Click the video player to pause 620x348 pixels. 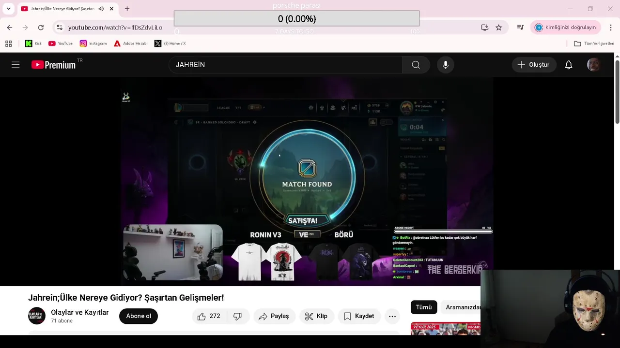pyautogui.click(x=307, y=181)
